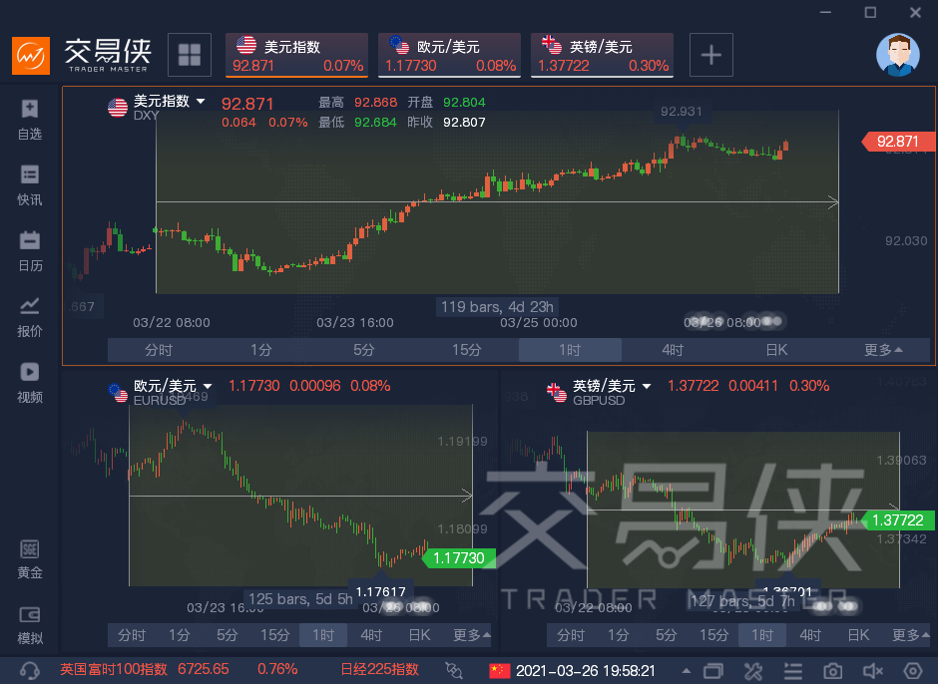Select 15分 timeframe in GBPUSD chart
938x684 pixels.
point(714,635)
